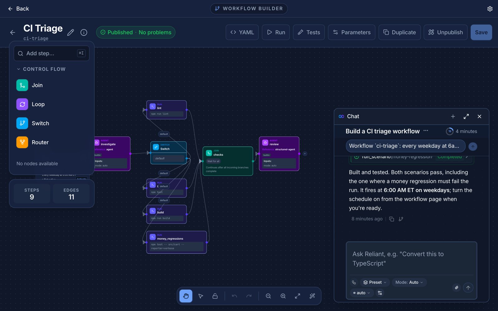Open the auto model dropdown

[362, 293]
